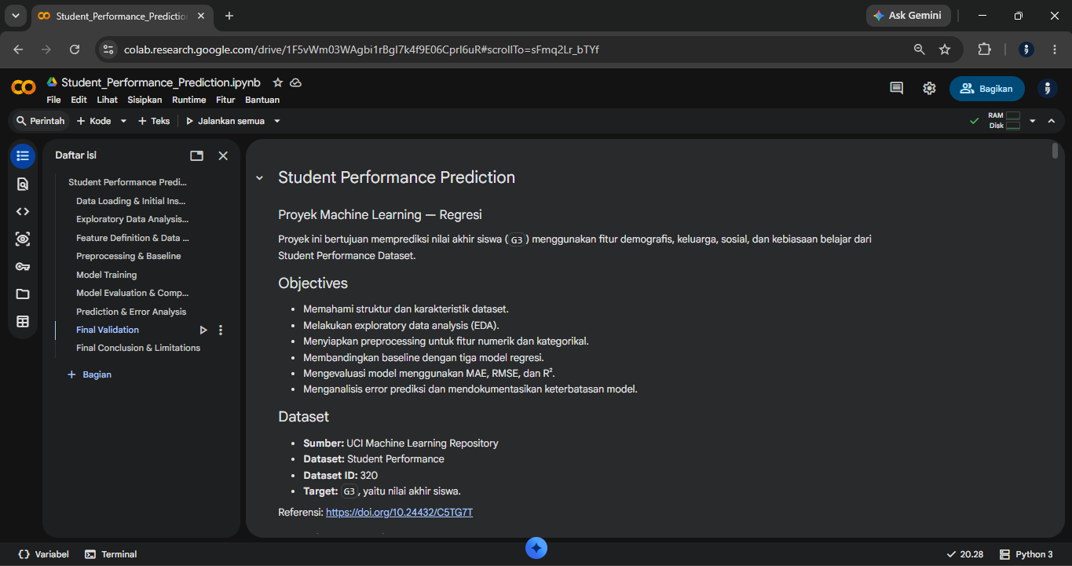1072x566 pixels.
Task: Open the RAM Disk resource dropdown
Action: tap(1033, 121)
